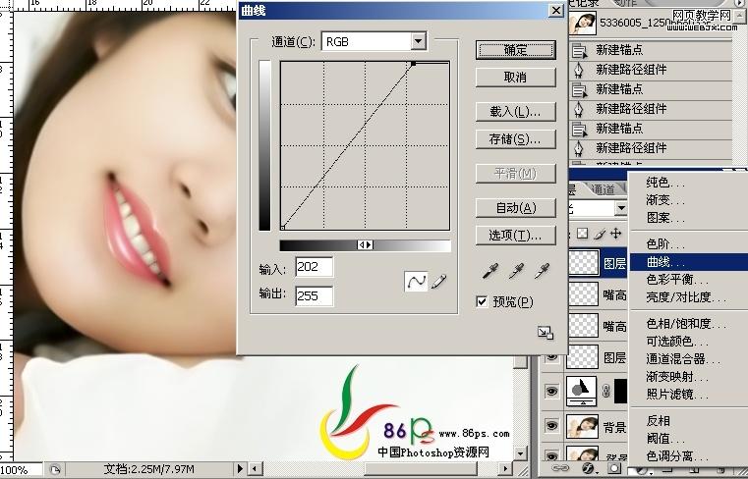Click the 自动(A) auto button

point(516,208)
